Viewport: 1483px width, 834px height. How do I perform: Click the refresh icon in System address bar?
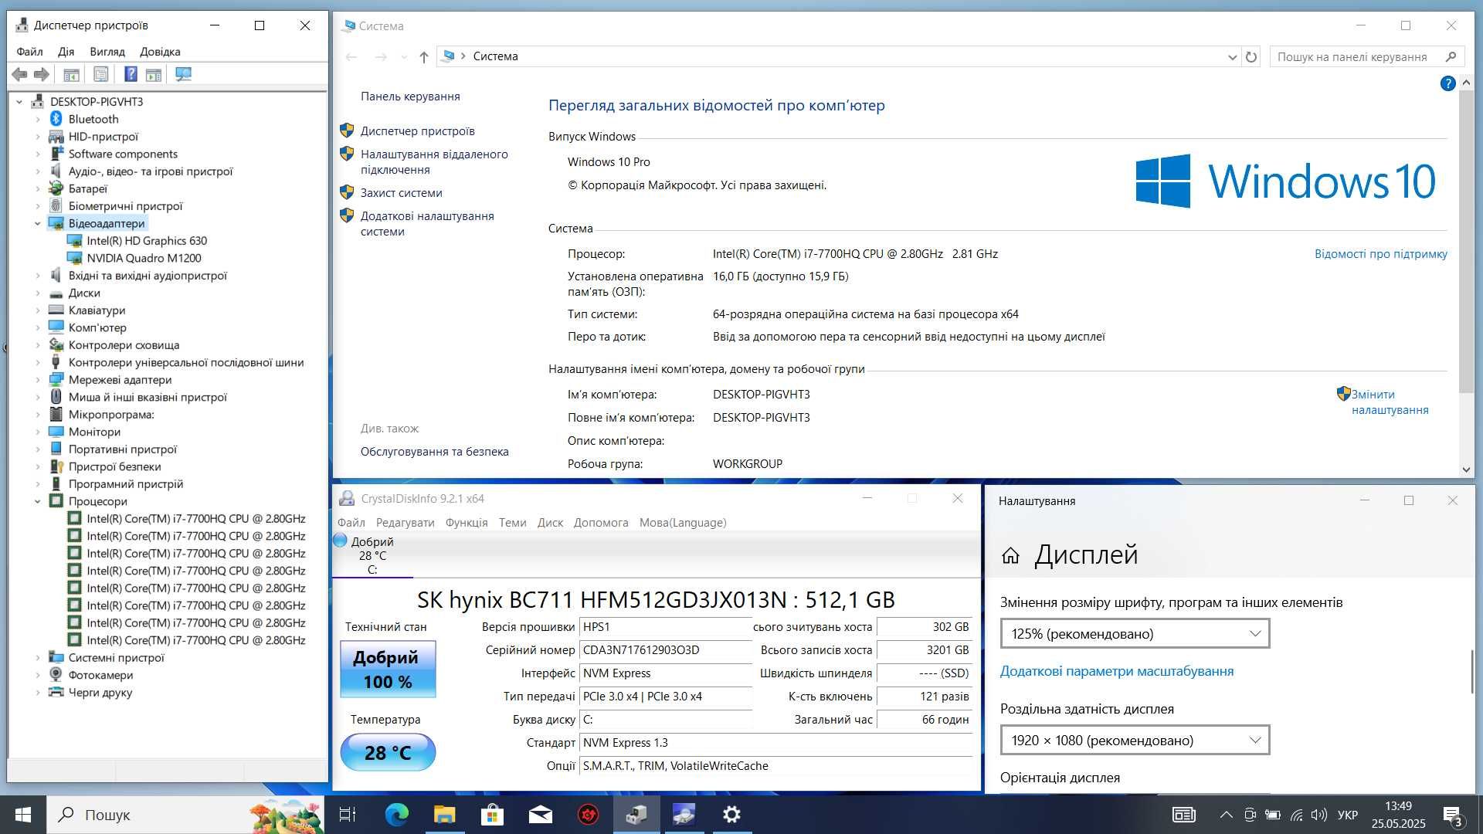[x=1251, y=56]
